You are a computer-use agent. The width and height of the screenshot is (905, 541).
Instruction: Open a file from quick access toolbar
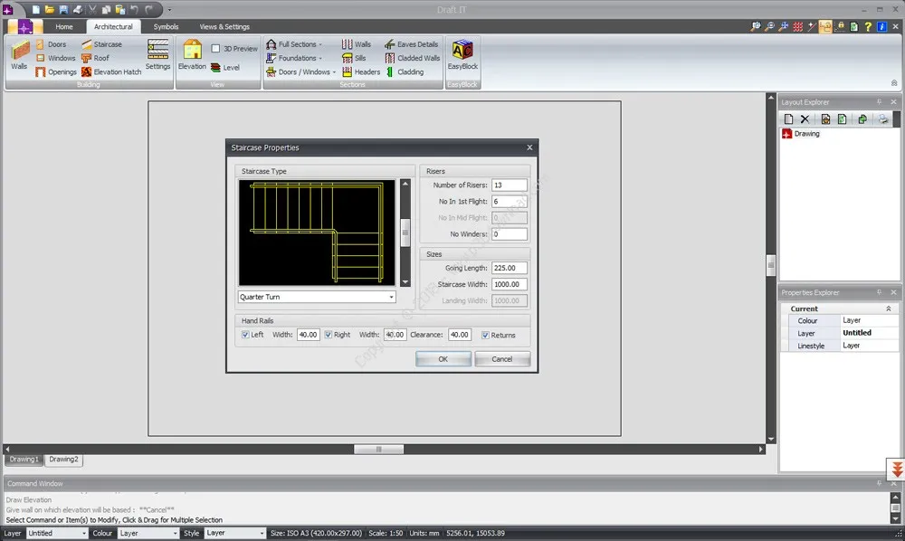[50, 9]
